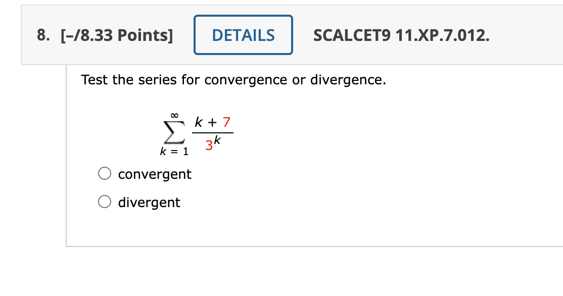
Task: Click the [–/8.33 Points] score indicator
Action: click(x=117, y=35)
